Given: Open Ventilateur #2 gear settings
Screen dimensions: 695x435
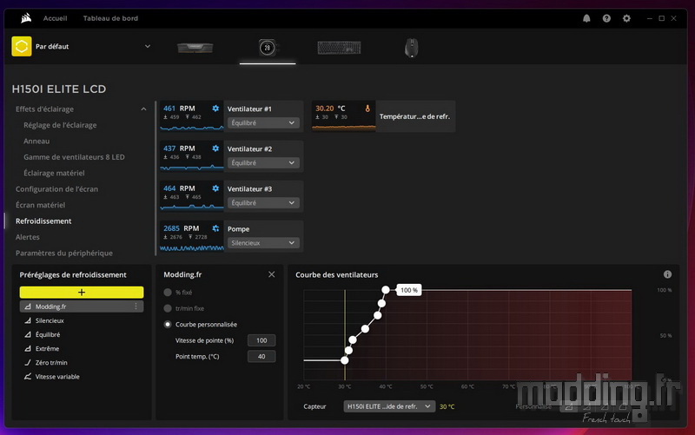Looking at the screenshot, I should (215, 148).
